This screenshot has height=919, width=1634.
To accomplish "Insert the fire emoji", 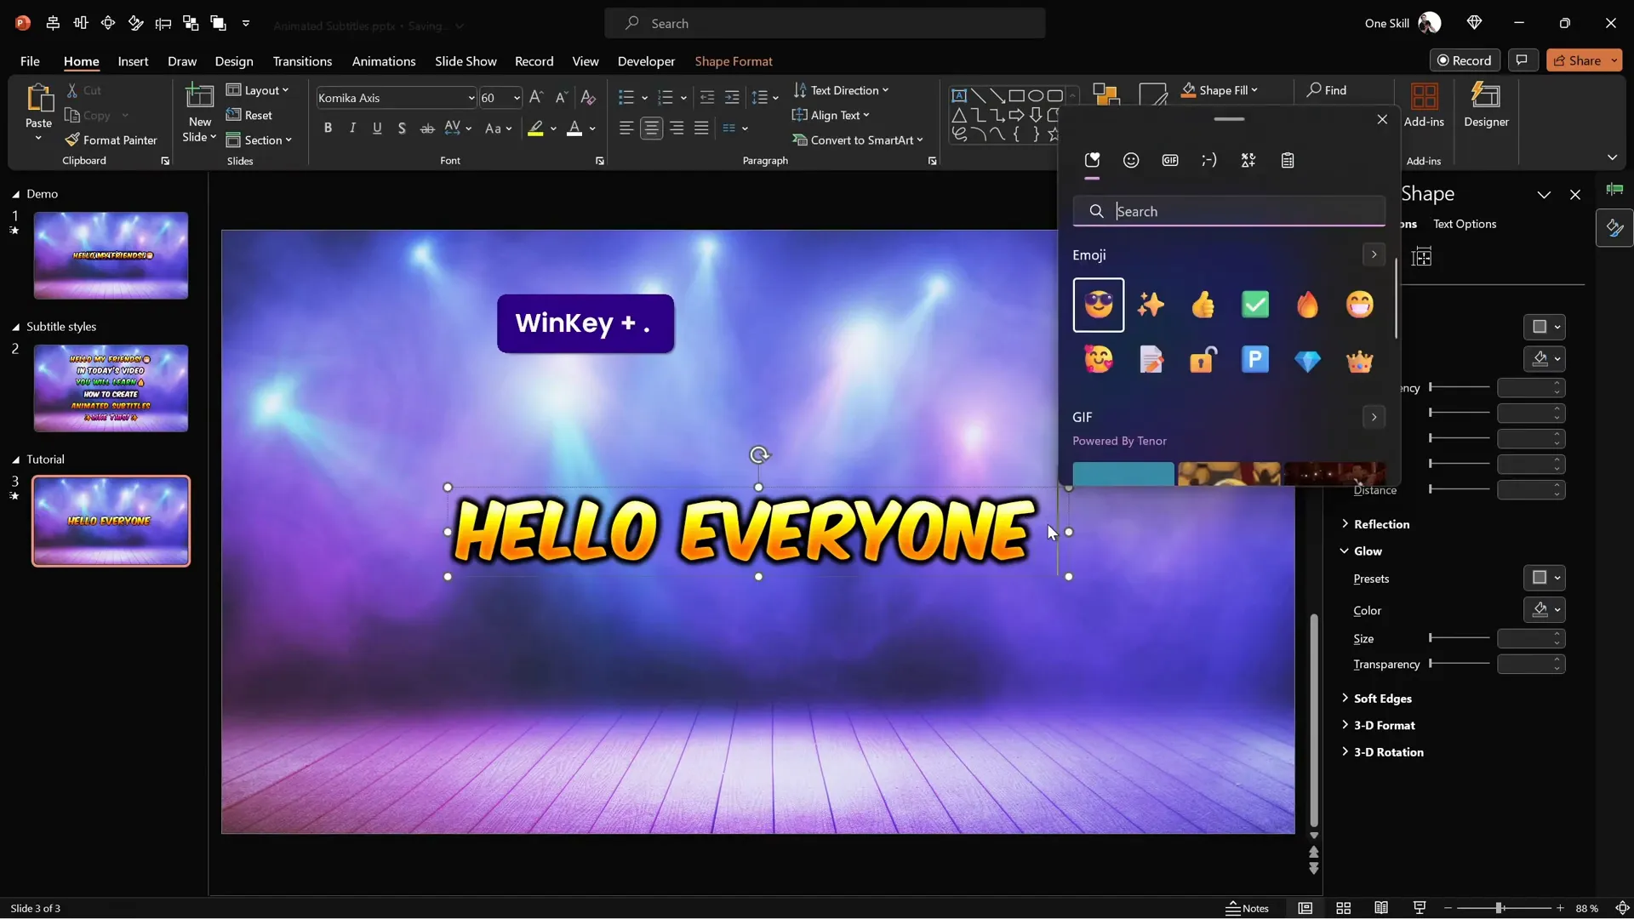I will point(1307,305).
